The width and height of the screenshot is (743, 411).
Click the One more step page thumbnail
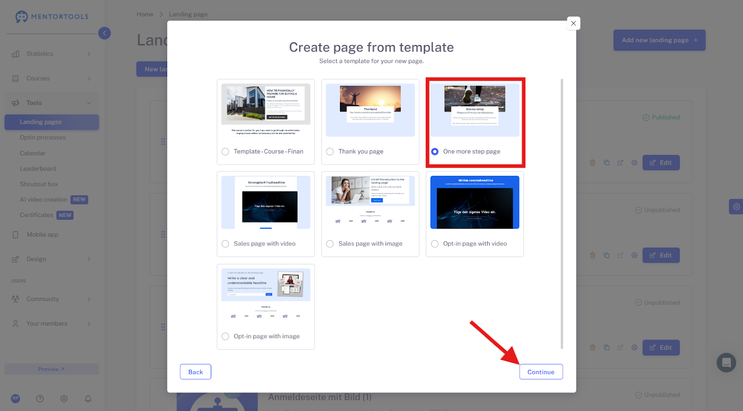point(475,110)
